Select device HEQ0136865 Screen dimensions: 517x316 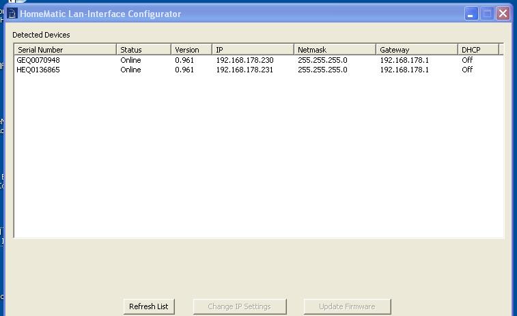pyautogui.click(x=38, y=70)
